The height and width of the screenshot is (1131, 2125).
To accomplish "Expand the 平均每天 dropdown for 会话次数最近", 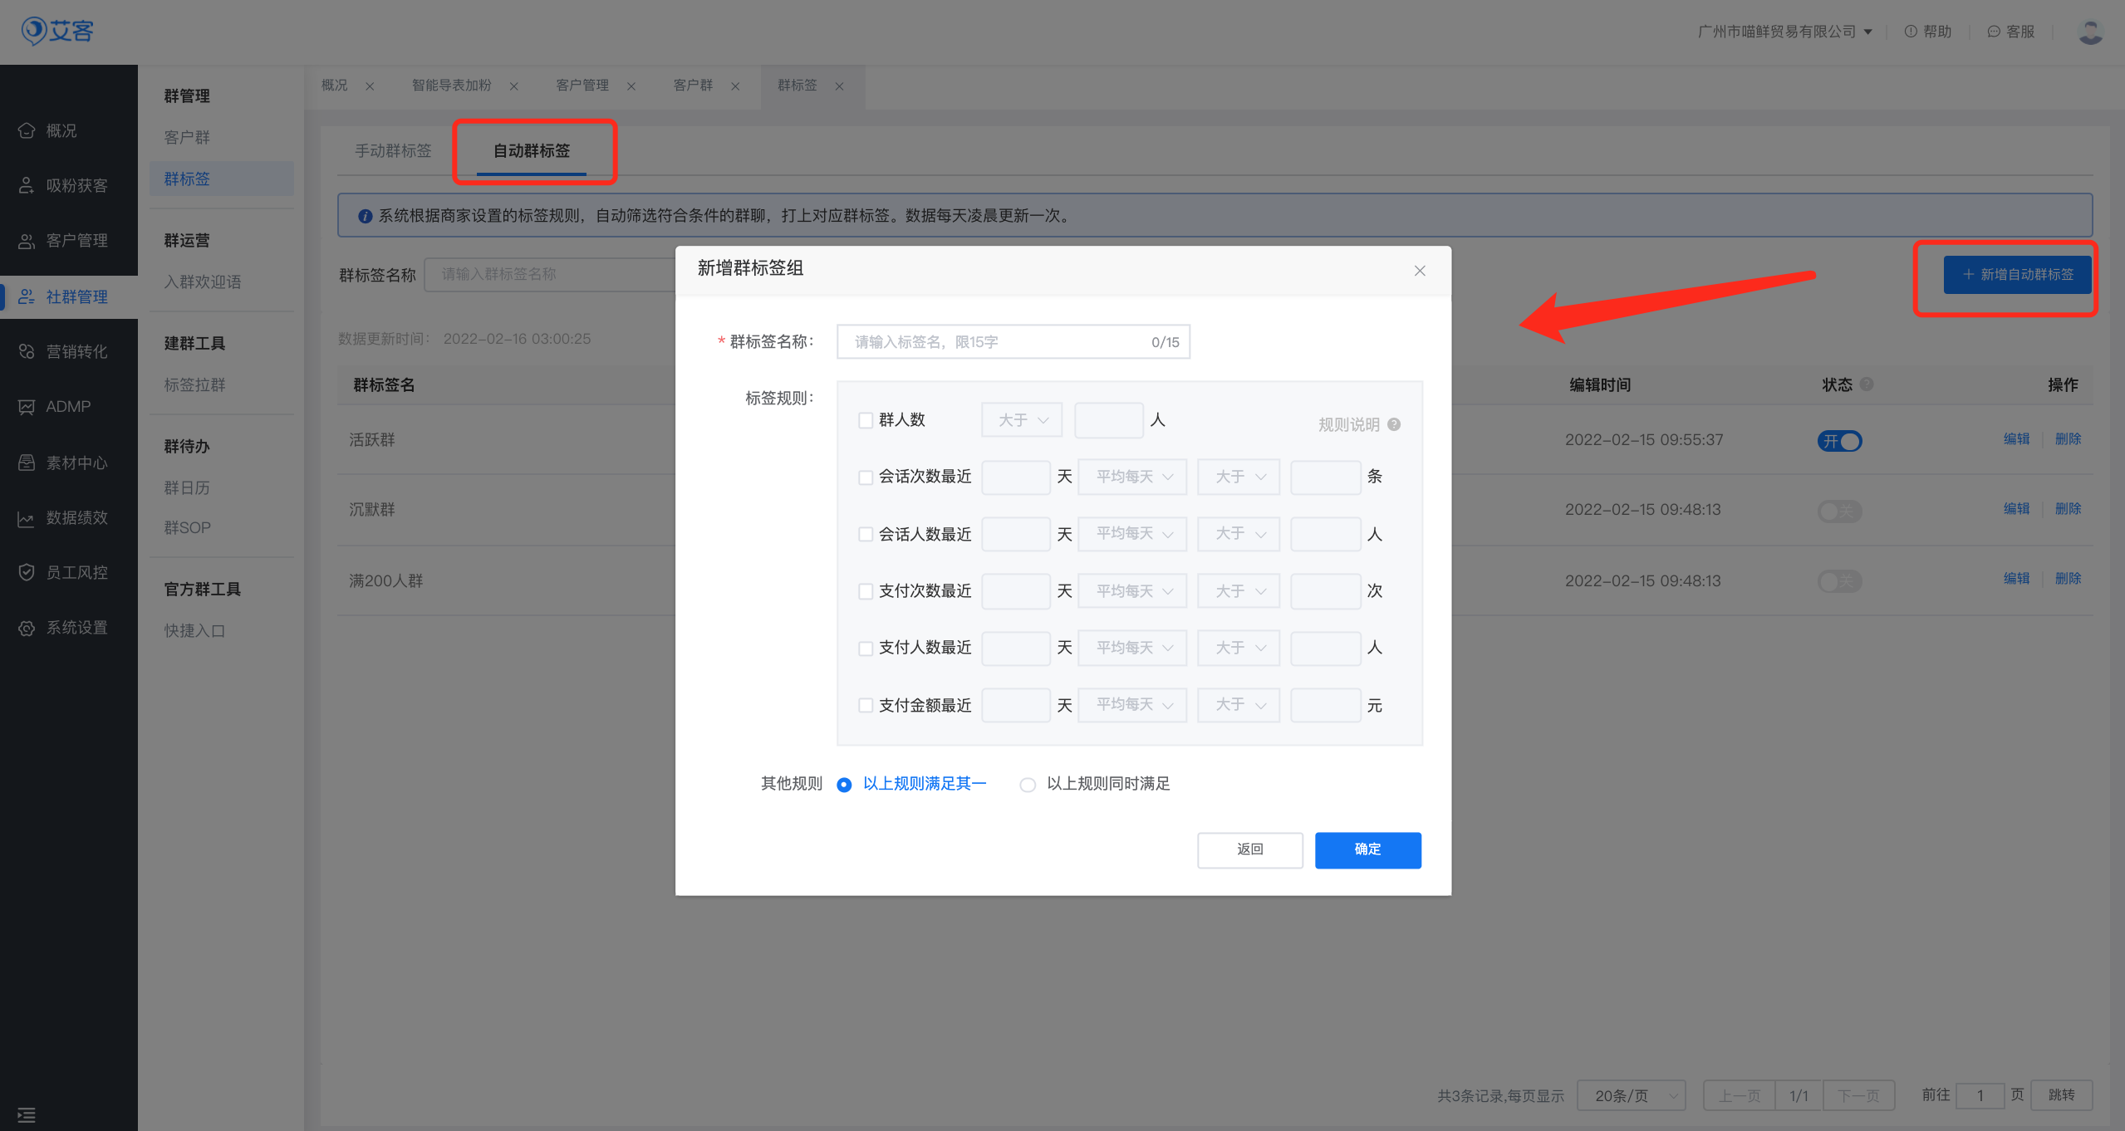I will pyautogui.click(x=1131, y=477).
